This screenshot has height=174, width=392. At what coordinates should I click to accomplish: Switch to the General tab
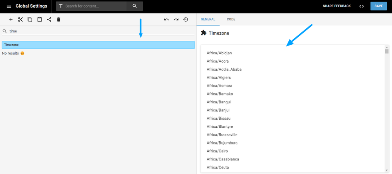pyautogui.click(x=208, y=19)
